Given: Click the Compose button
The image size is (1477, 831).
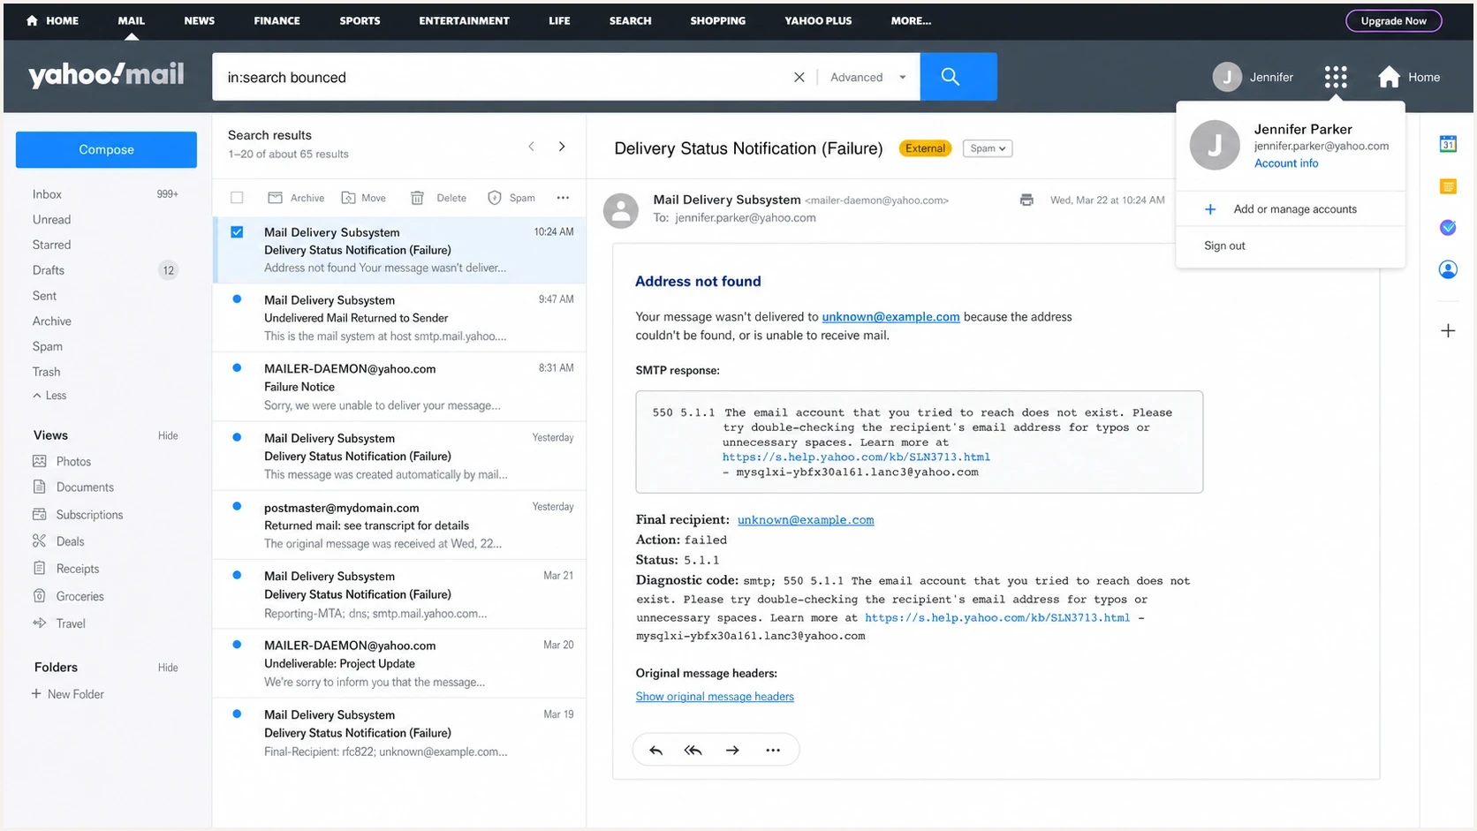Looking at the screenshot, I should pyautogui.click(x=106, y=149).
